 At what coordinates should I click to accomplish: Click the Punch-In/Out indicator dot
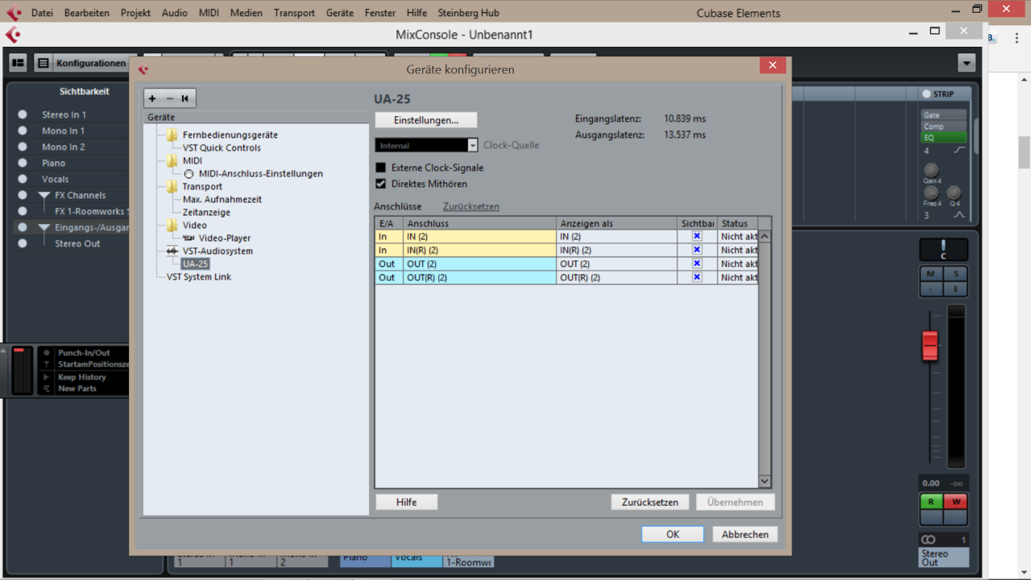point(47,353)
